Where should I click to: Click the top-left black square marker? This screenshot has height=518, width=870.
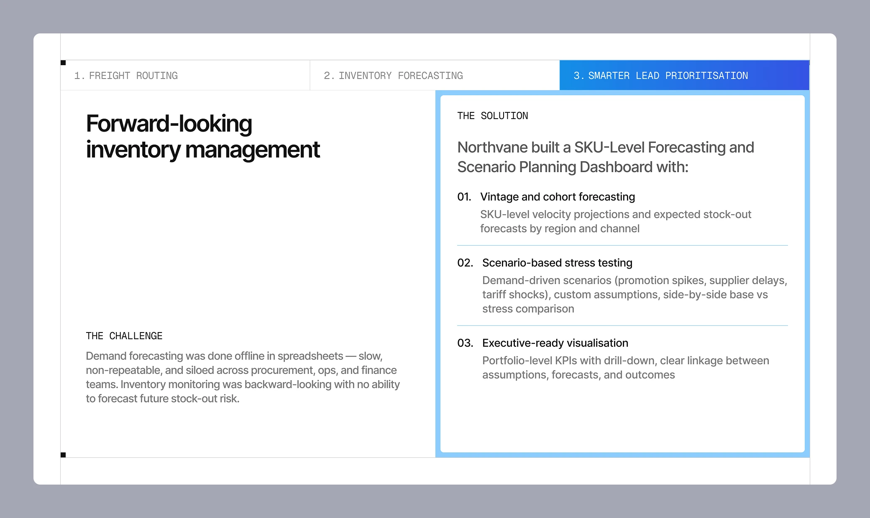tap(63, 63)
